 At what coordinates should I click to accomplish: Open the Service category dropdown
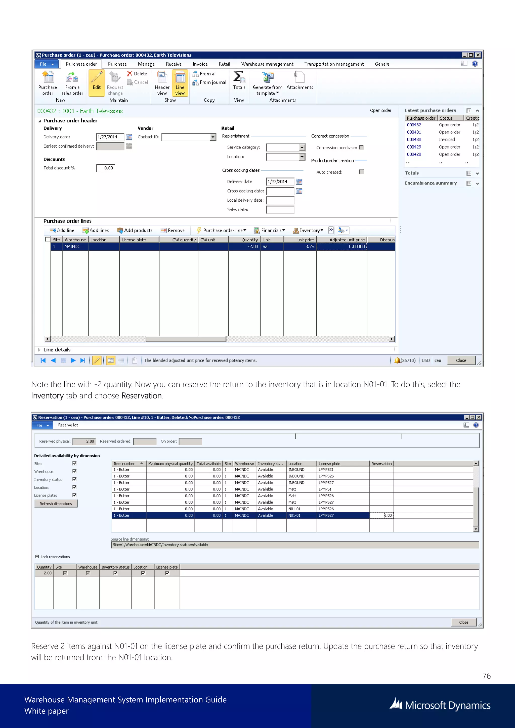point(302,148)
